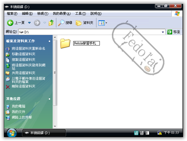
Task: Click the Back arrow button
Action: pyautogui.click(x=10, y=23)
